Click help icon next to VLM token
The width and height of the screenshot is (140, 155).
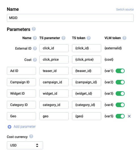tap(124, 38)
